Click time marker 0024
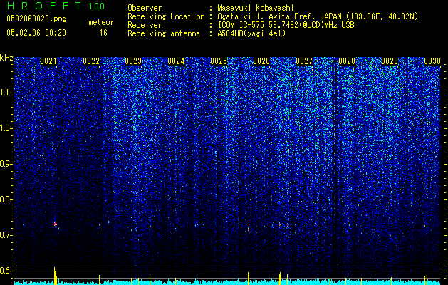 177,61
